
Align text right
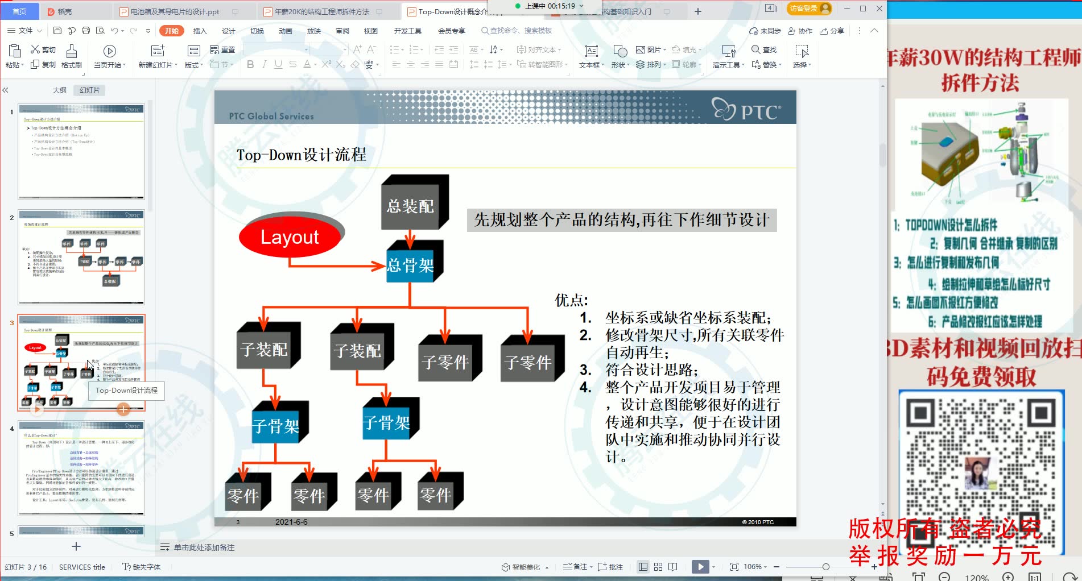(425, 65)
